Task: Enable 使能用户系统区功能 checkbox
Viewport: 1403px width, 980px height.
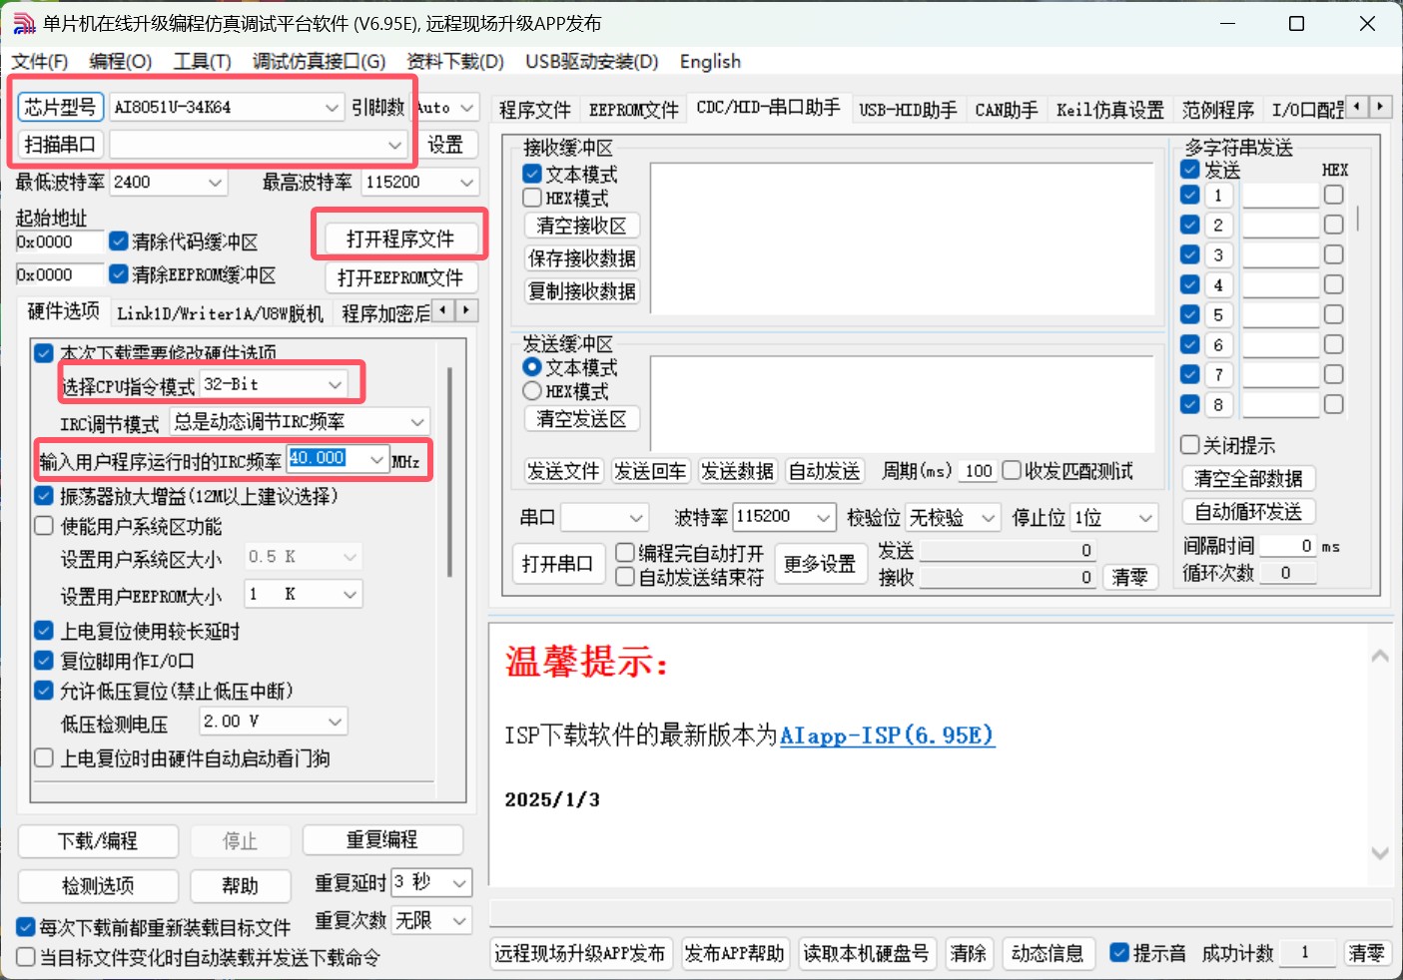Action: click(x=44, y=526)
